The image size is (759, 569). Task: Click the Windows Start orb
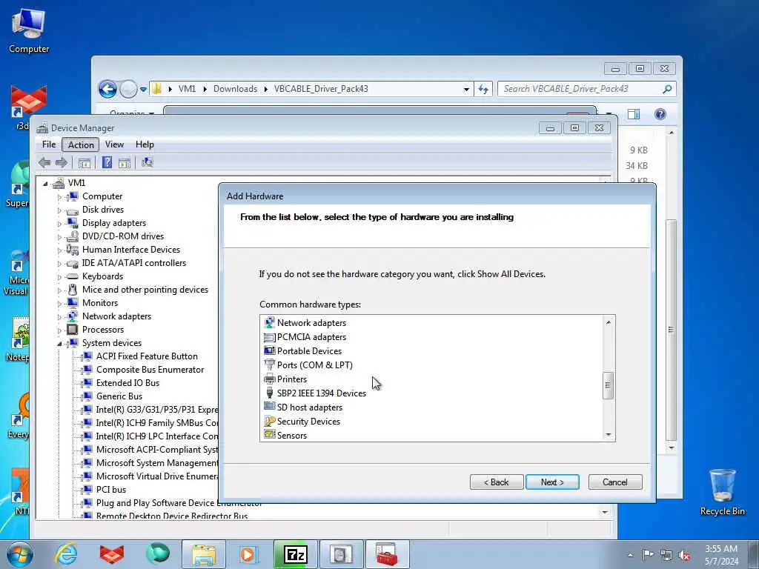tap(19, 554)
